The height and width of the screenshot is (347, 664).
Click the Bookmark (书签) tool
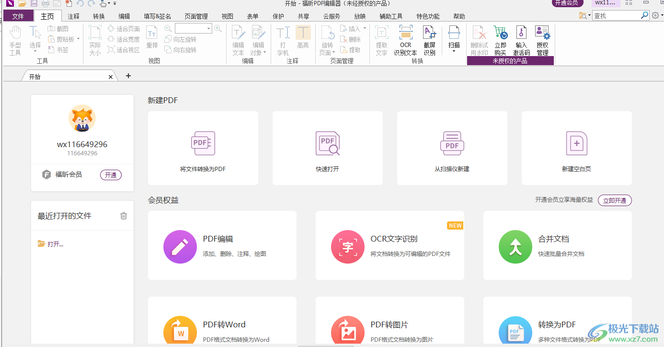[x=58, y=50]
